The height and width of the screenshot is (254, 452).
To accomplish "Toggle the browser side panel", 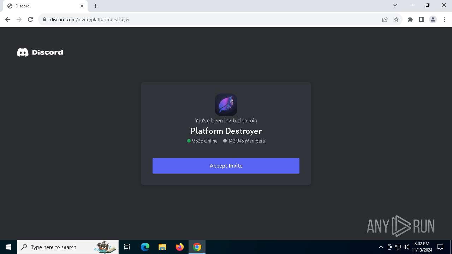I will [x=422, y=19].
